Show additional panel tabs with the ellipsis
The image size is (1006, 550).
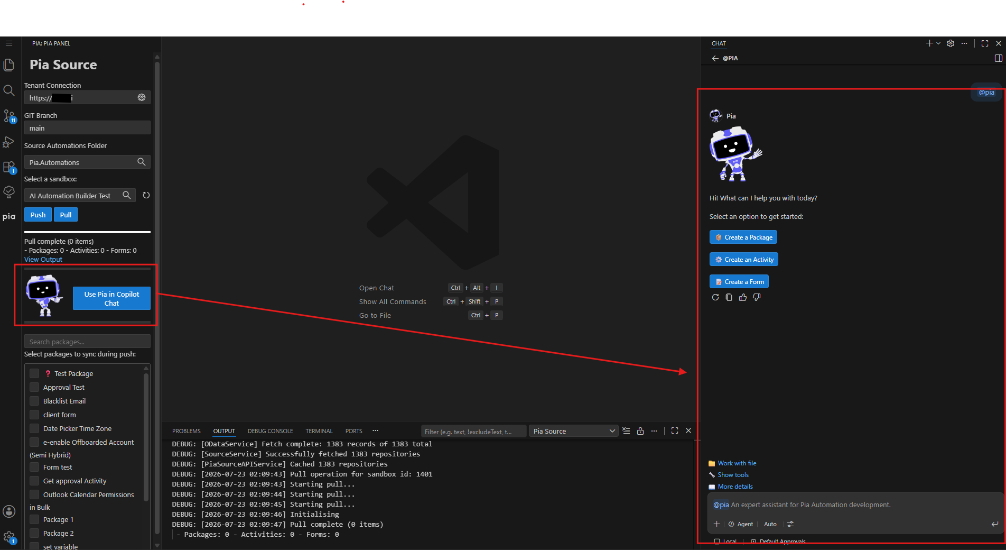375,431
